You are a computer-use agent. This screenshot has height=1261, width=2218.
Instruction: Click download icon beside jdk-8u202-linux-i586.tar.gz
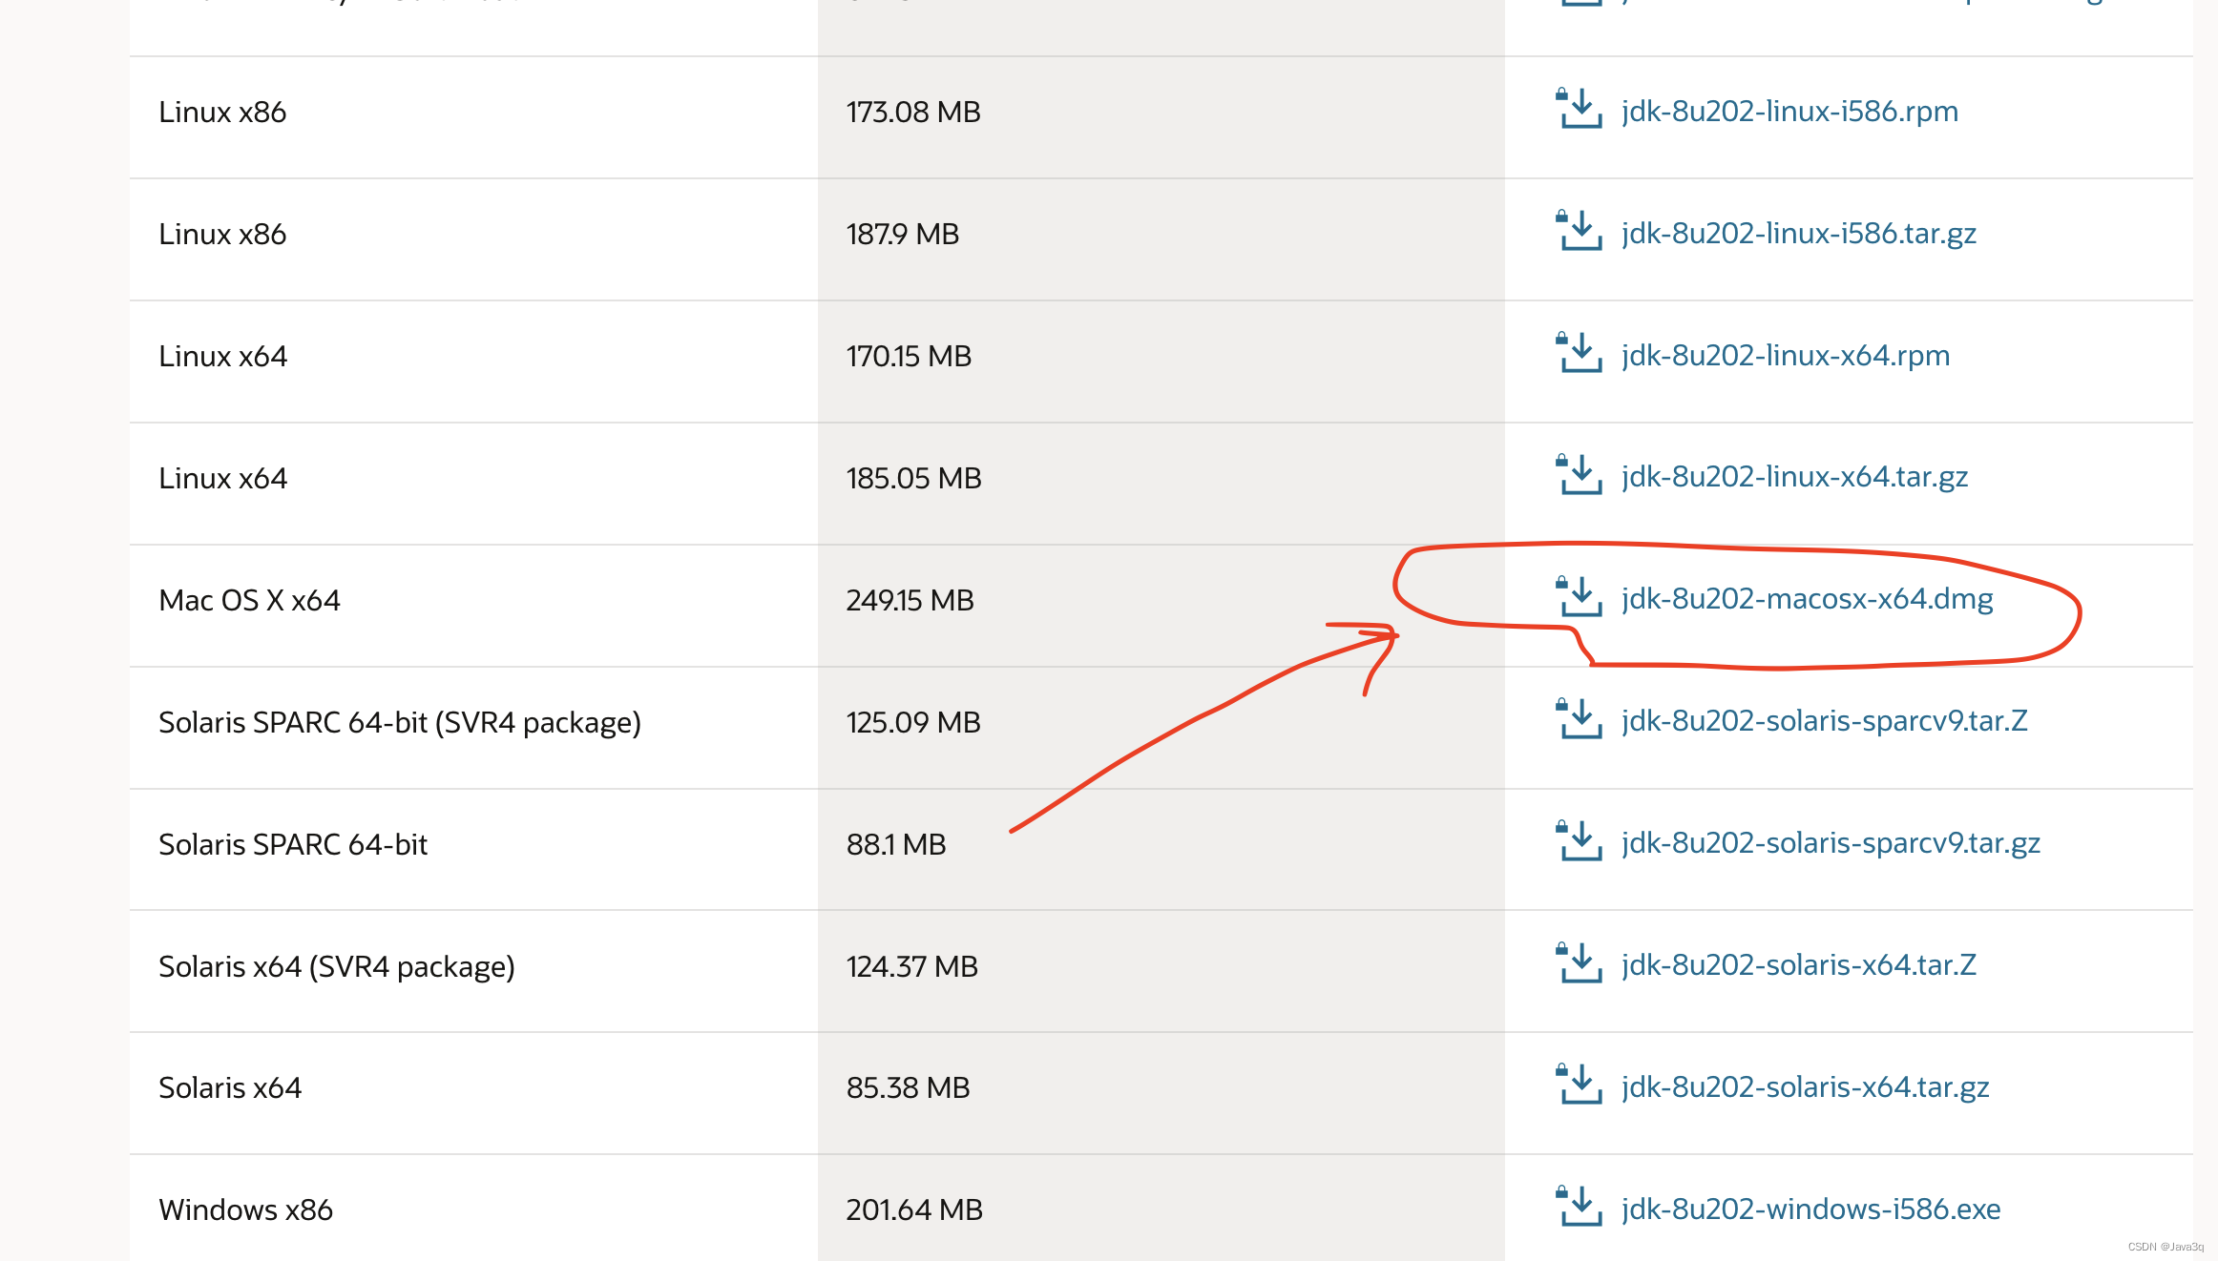[x=1580, y=232]
